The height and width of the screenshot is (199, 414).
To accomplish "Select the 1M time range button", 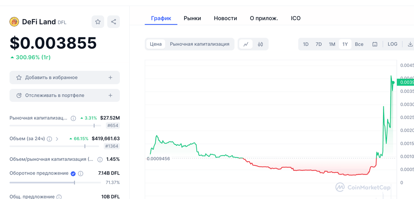I will coord(332,44).
